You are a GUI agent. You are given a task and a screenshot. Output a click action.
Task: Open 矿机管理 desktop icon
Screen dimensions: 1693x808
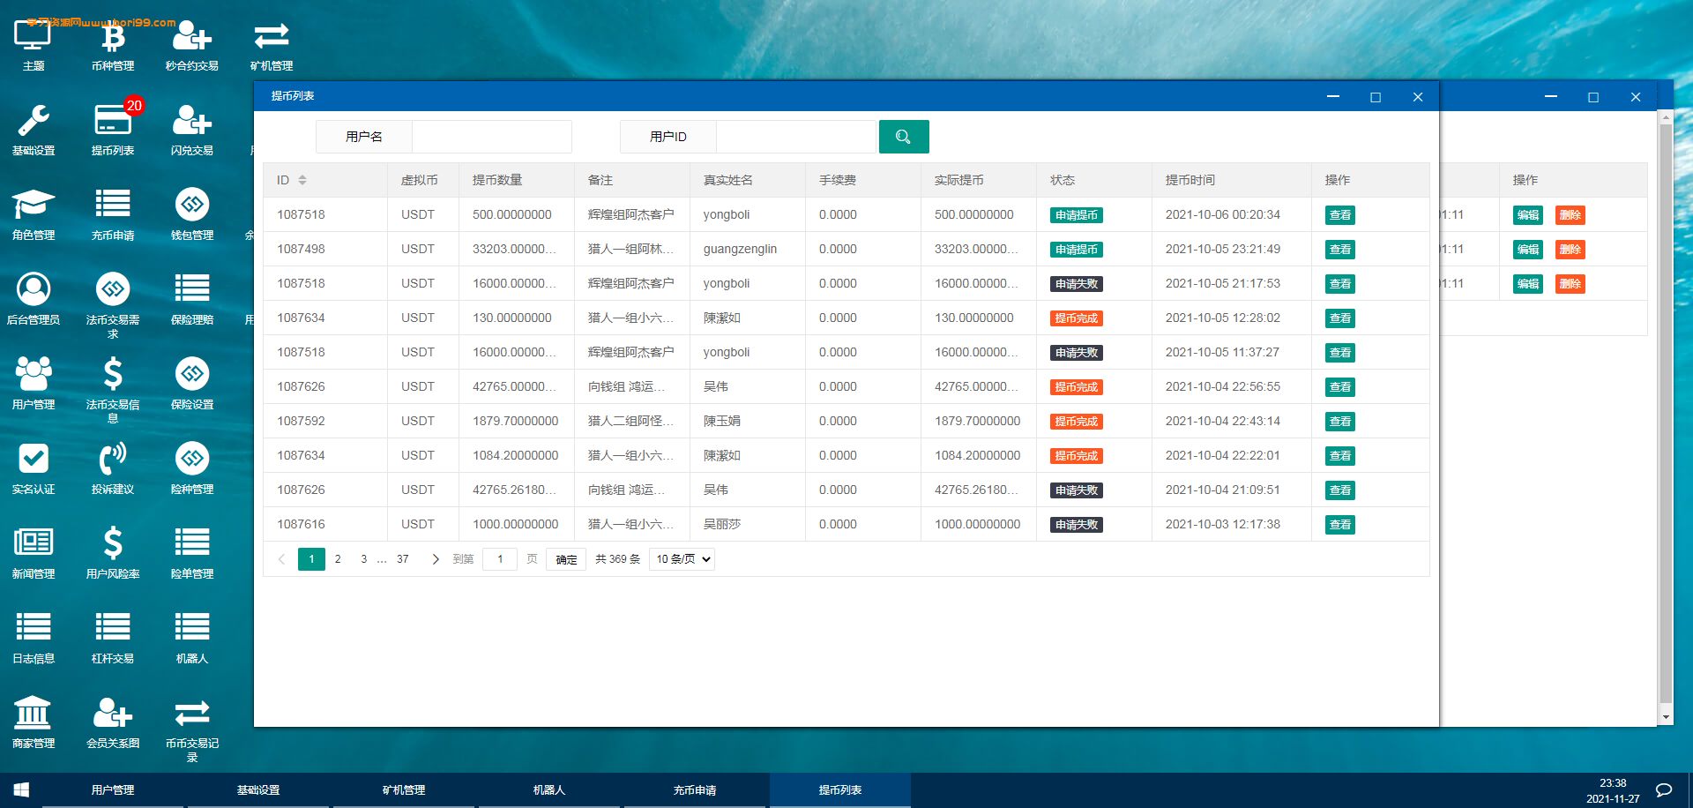point(272,44)
